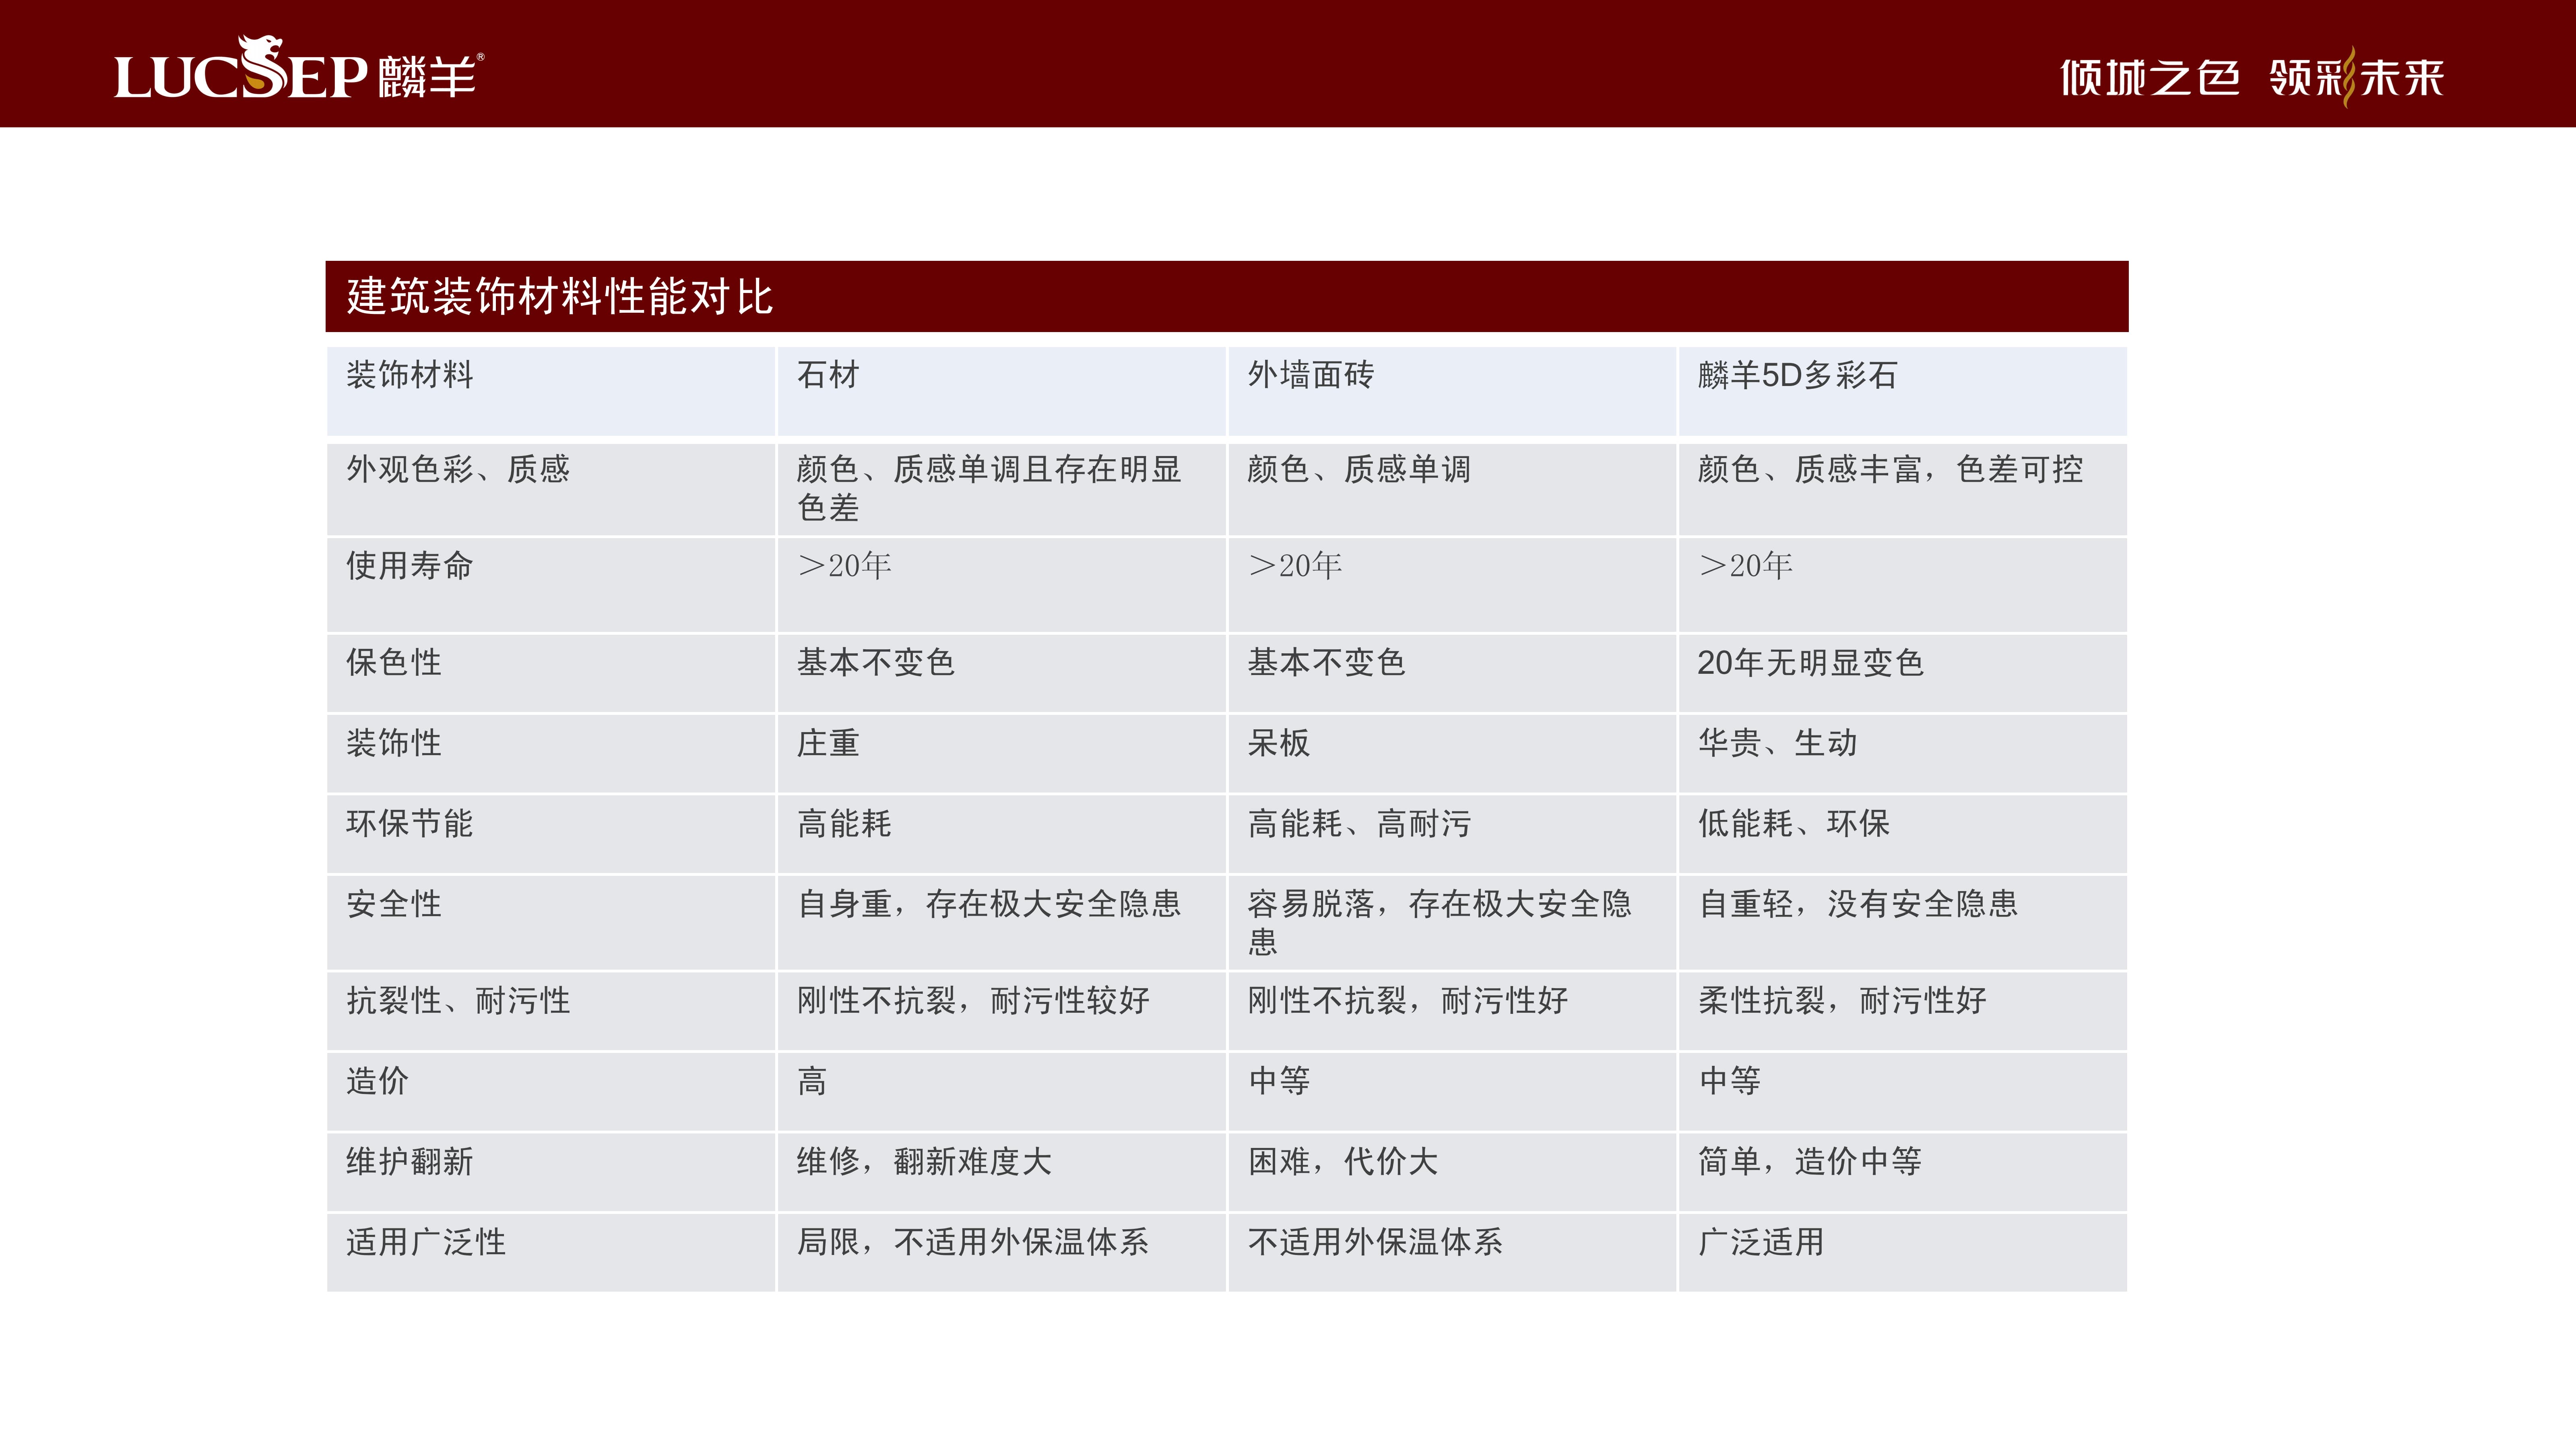Click the 麟羊5D多彩石 column header
This screenshot has width=2576, height=1449.
tap(1797, 375)
